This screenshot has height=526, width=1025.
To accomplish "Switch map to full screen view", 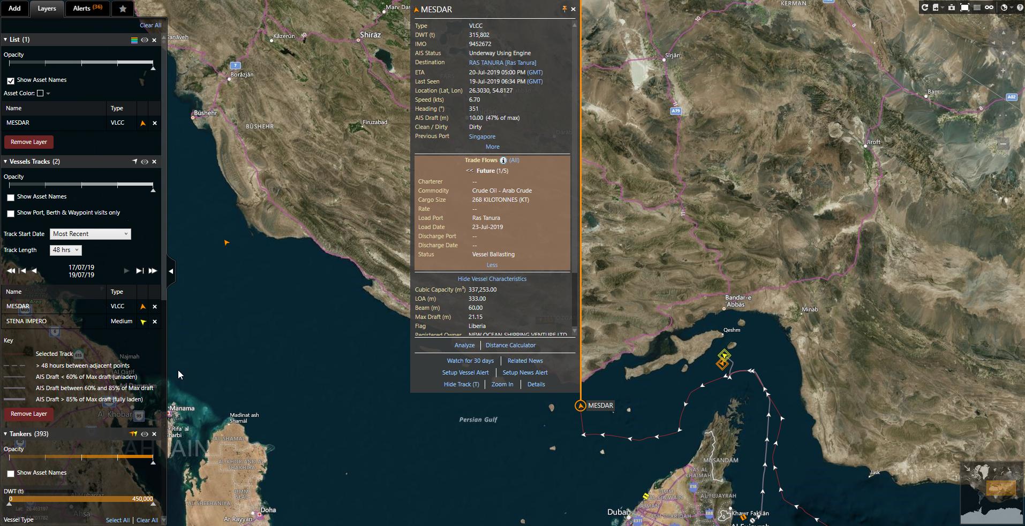I will pyautogui.click(x=964, y=7).
